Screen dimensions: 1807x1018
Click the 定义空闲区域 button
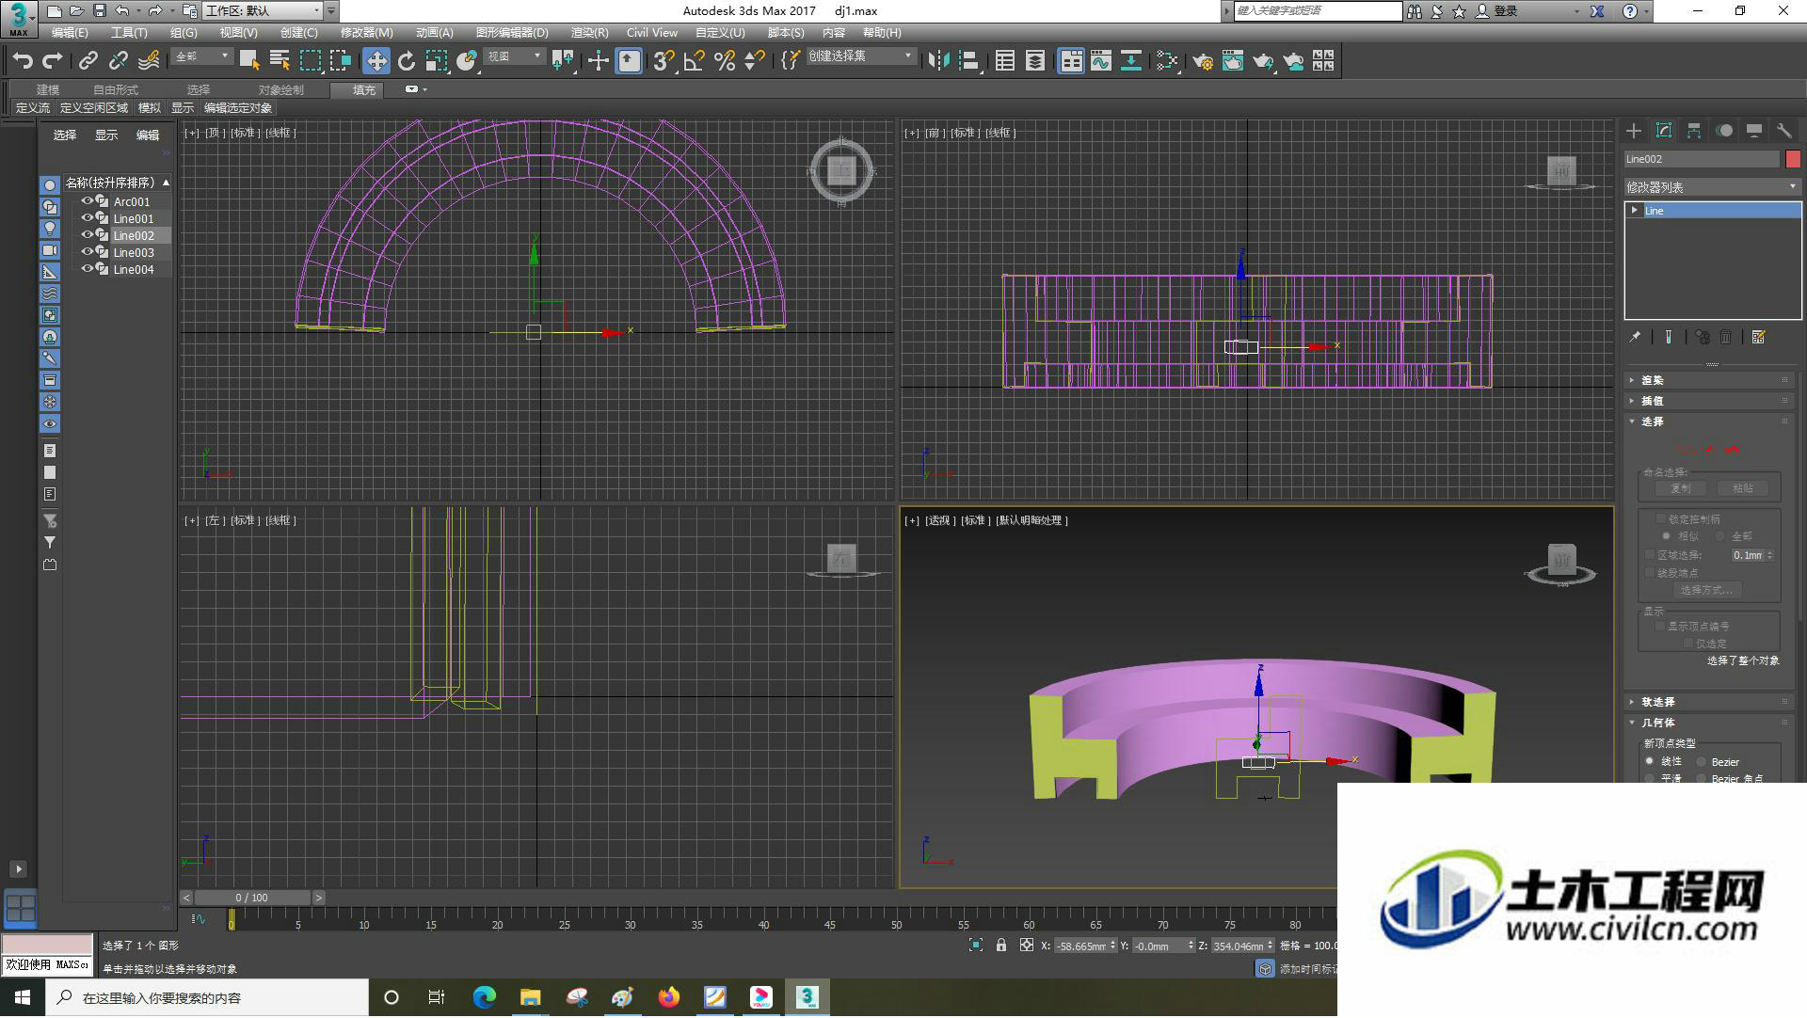coord(94,108)
